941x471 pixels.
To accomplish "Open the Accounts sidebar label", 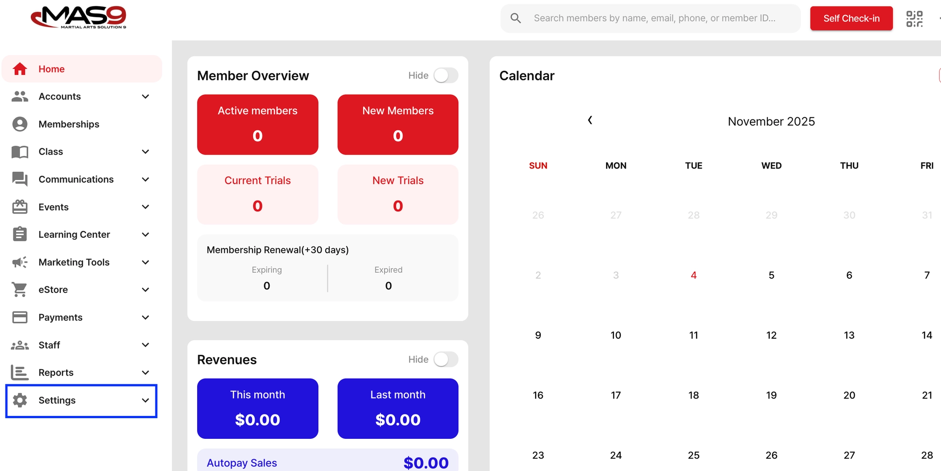I will point(60,96).
